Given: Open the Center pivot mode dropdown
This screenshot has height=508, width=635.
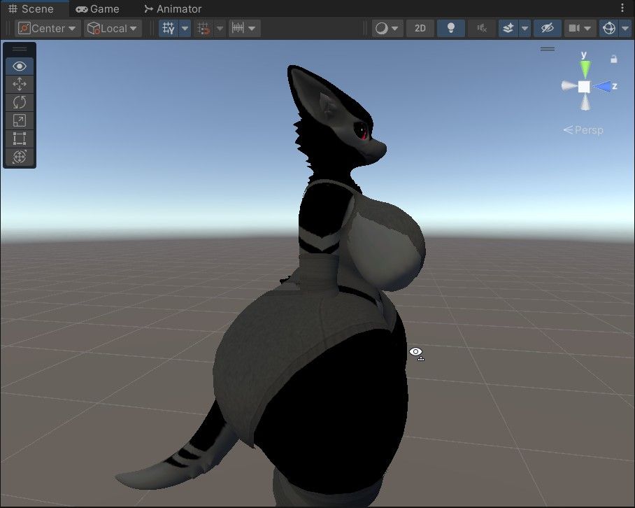Looking at the screenshot, I should coord(48,29).
